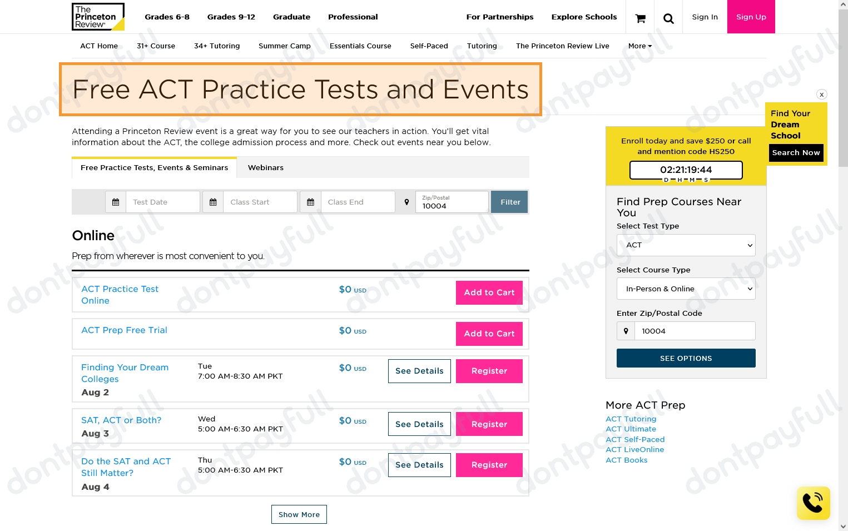Image resolution: width=848 pixels, height=531 pixels.
Task: Open the ACT Ultimate link
Action: click(x=631, y=429)
